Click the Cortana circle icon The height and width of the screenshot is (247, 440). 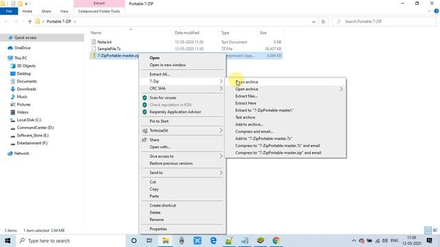(x=134, y=241)
